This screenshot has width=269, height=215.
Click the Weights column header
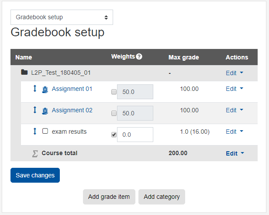click(123, 56)
